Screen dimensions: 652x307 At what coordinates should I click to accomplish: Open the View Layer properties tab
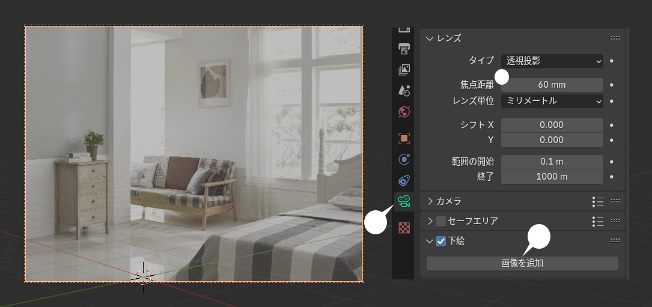click(x=404, y=70)
